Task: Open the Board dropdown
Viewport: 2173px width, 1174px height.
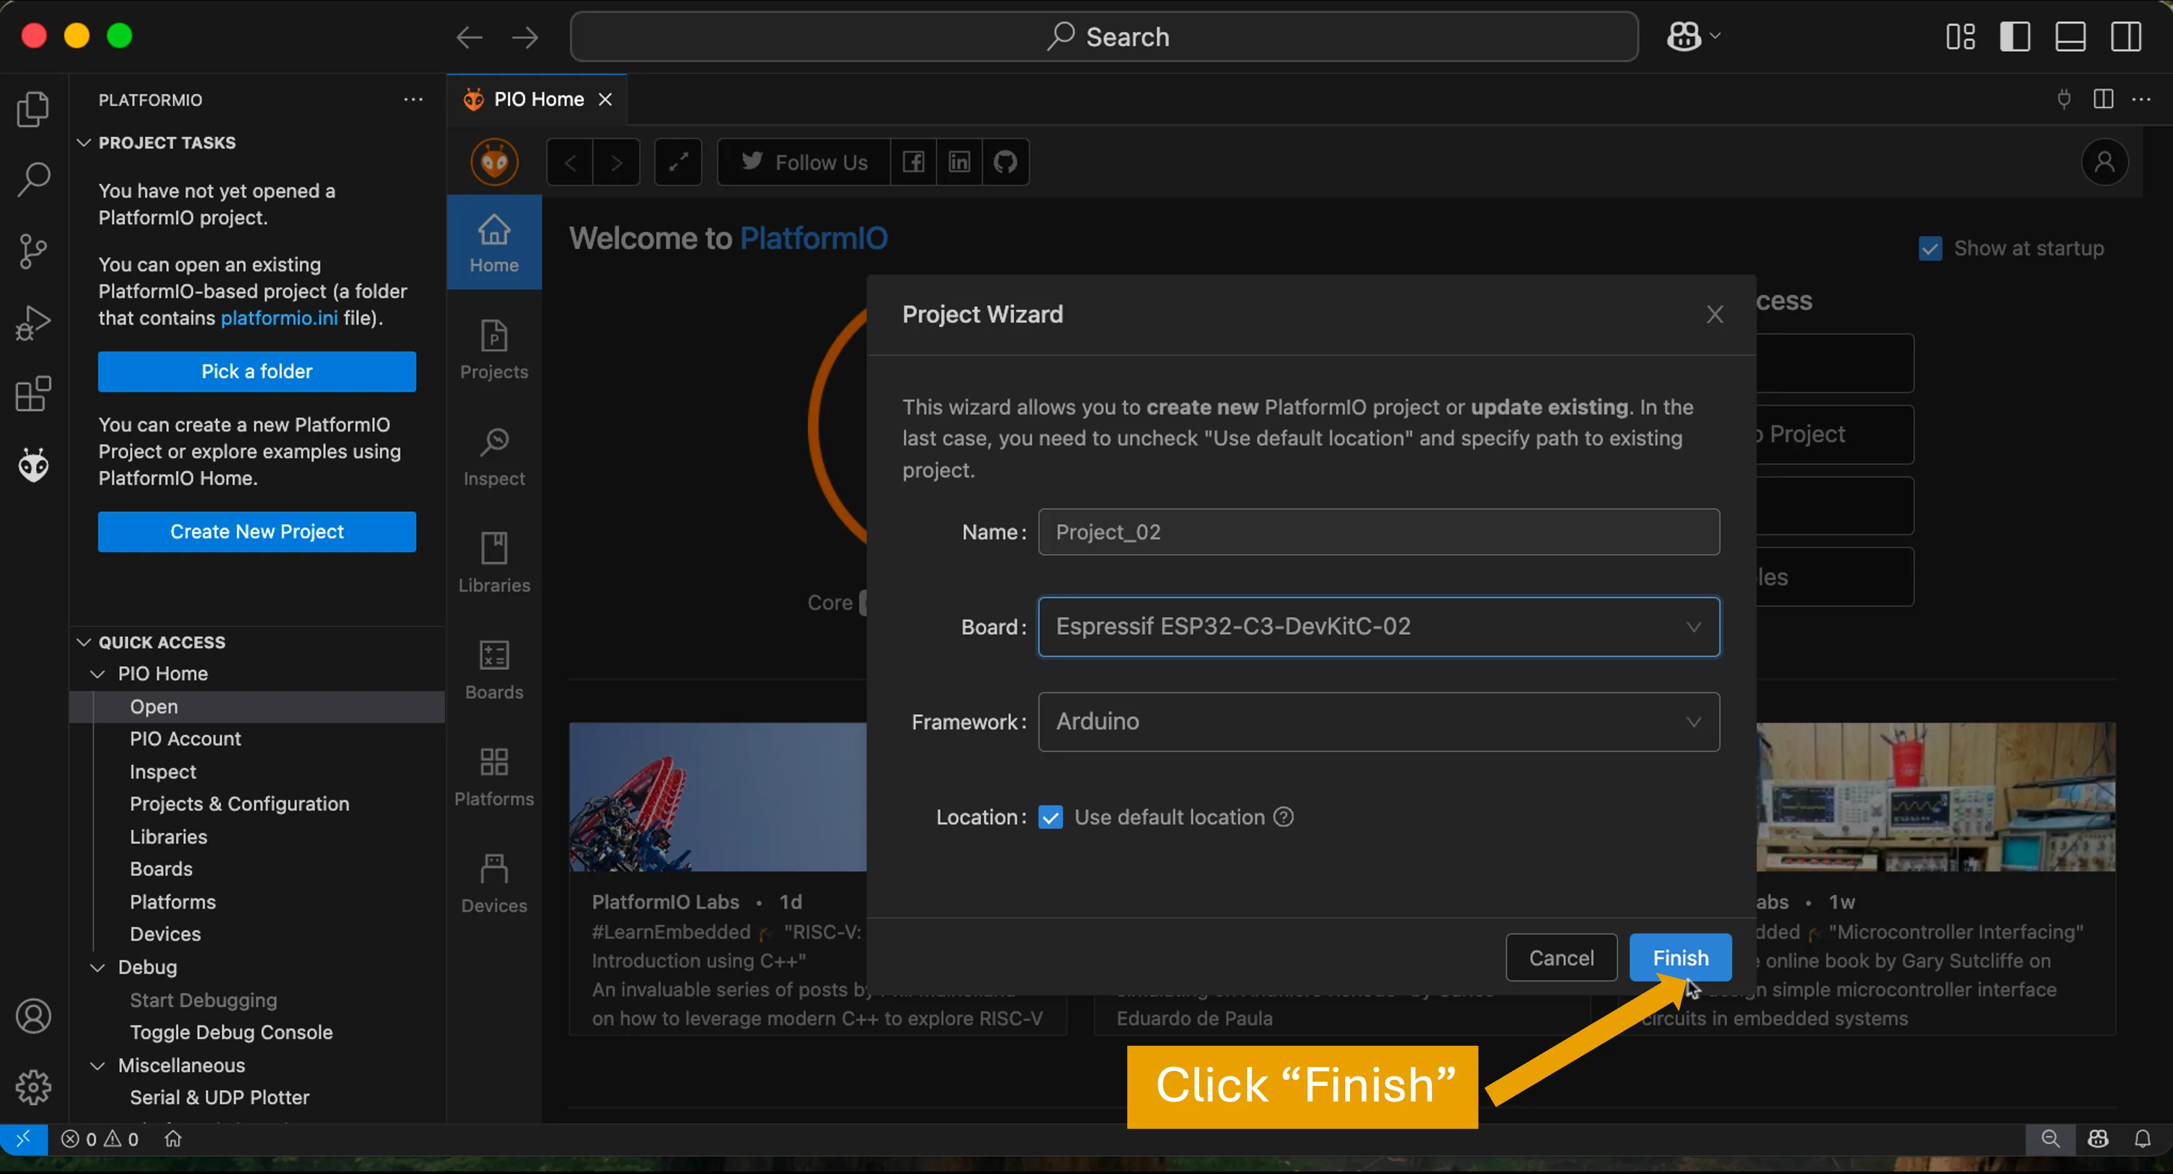Action: point(1378,627)
